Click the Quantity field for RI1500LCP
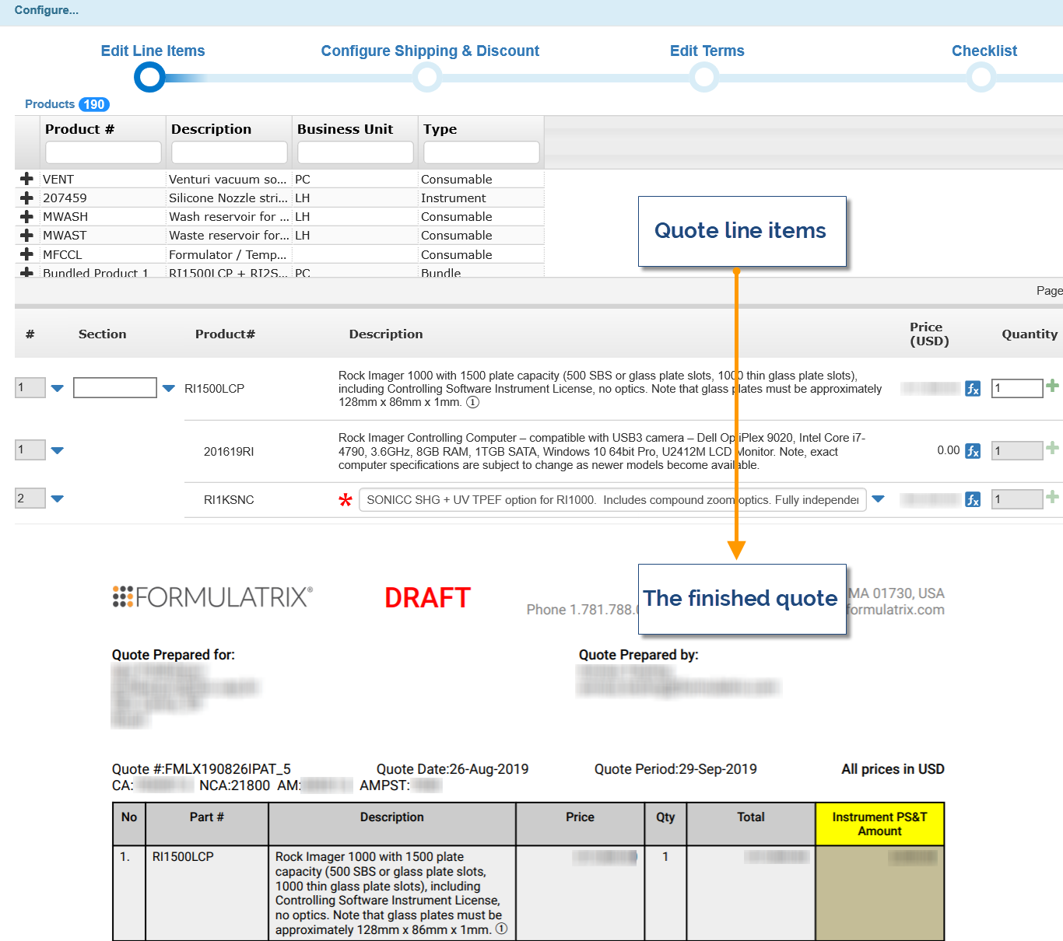1063x941 pixels. [1016, 388]
